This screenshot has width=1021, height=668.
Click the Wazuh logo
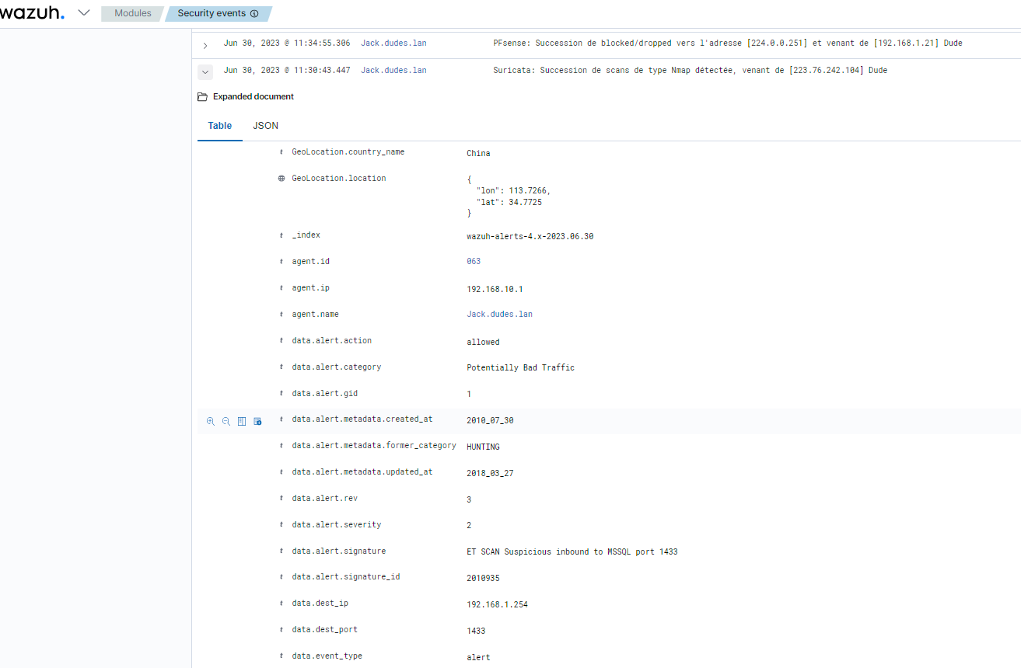click(x=33, y=13)
